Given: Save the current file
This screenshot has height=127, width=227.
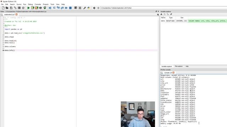Looking at the screenshot, I should 11,8.
